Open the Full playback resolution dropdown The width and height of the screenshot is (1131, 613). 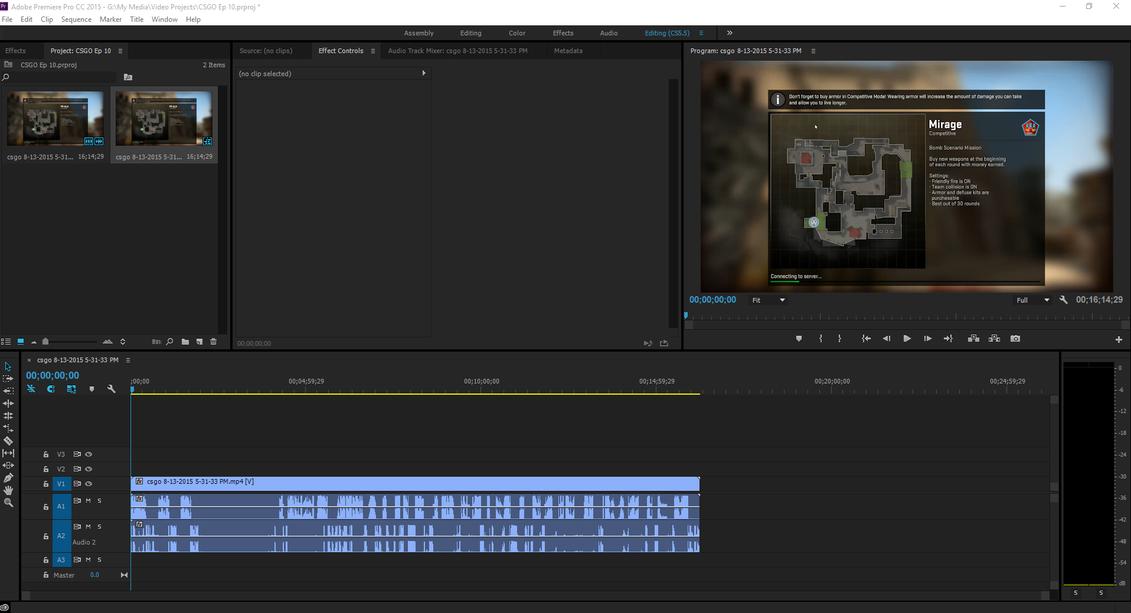[1032, 300]
